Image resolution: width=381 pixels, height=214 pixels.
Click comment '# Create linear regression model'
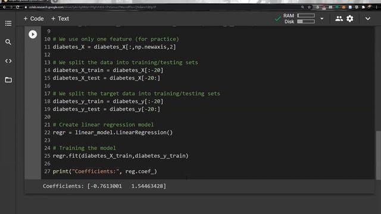(x=103, y=124)
